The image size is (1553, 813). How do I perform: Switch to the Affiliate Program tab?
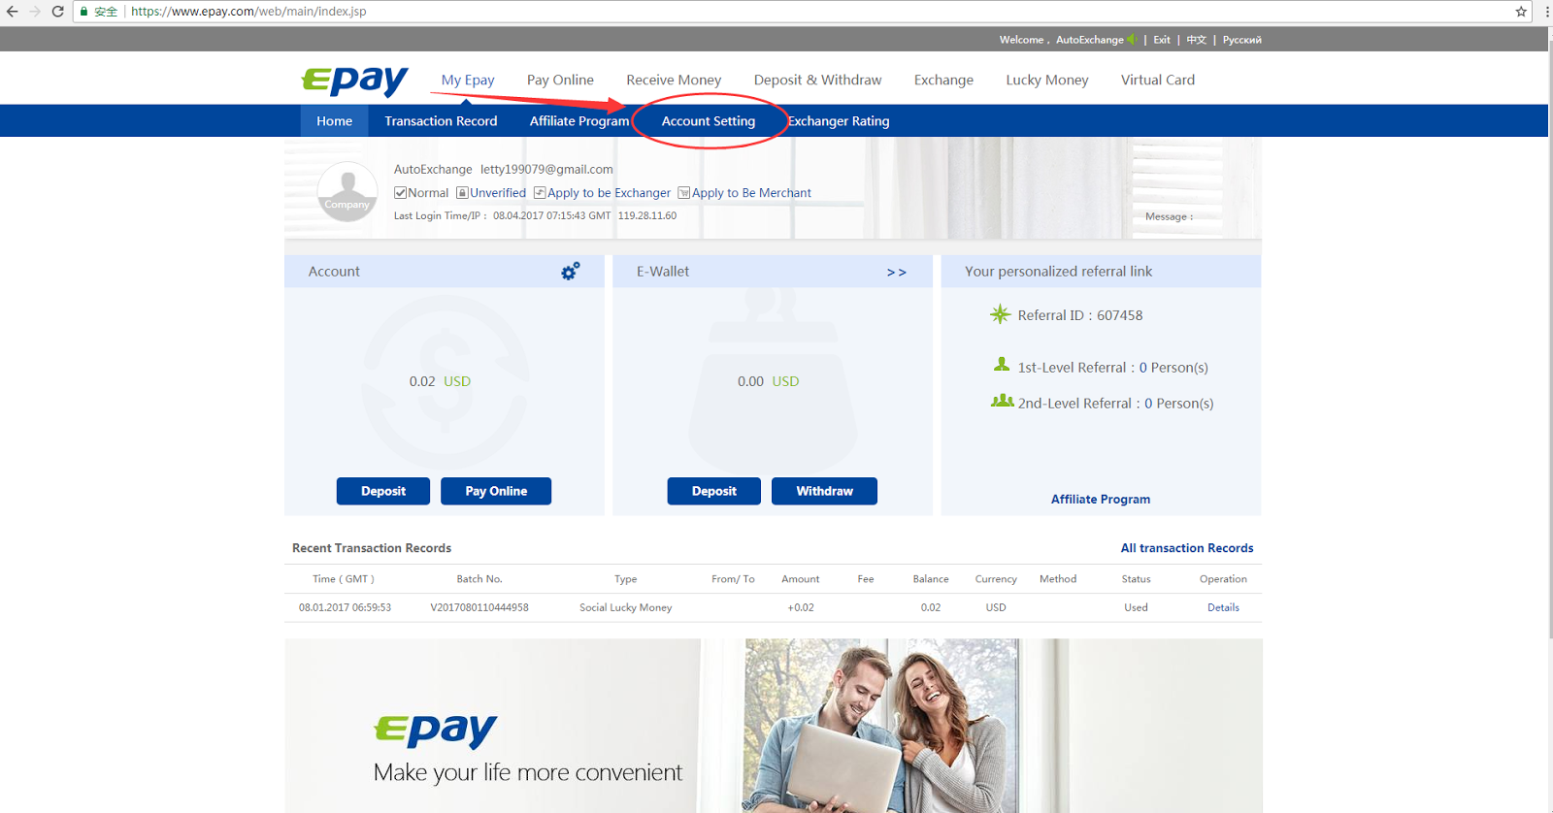coord(579,120)
